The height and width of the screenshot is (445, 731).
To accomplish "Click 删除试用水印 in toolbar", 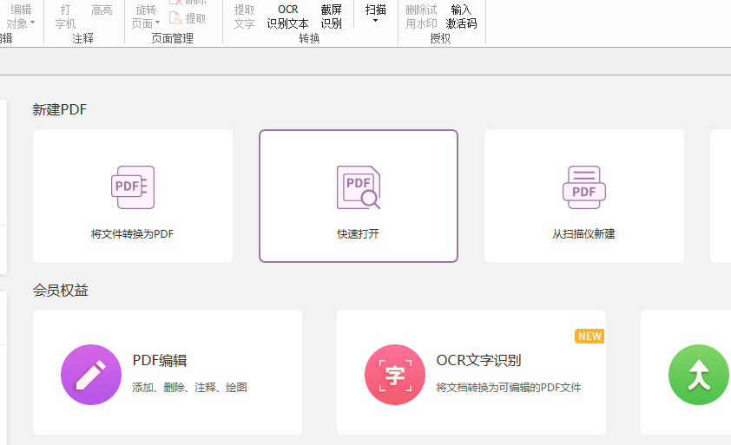I will coord(422,16).
